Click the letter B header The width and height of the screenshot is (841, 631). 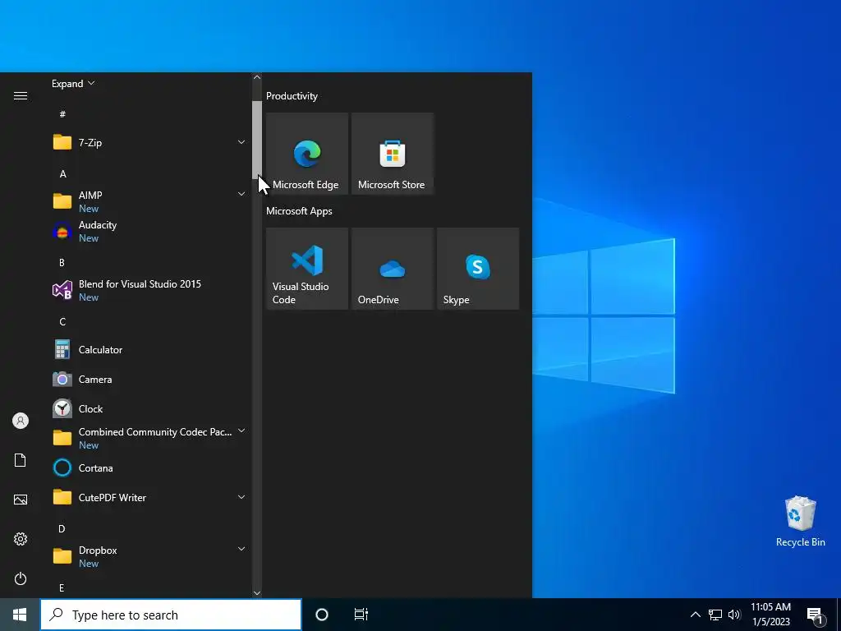pyautogui.click(x=62, y=263)
